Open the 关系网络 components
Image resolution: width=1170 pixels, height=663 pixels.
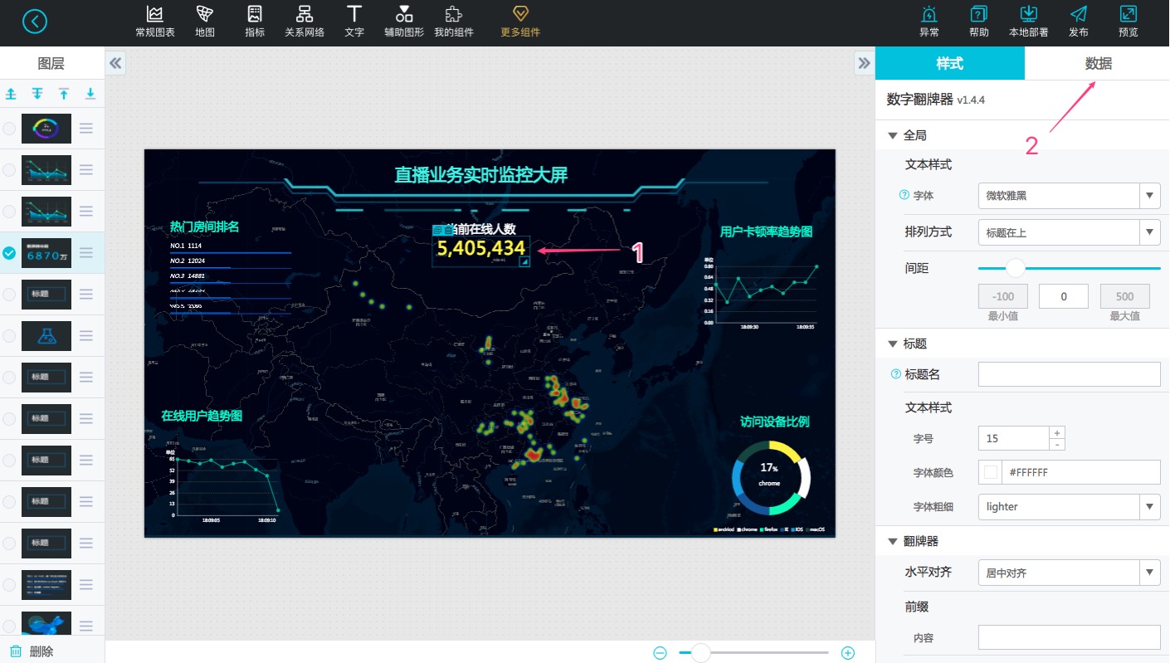[305, 22]
